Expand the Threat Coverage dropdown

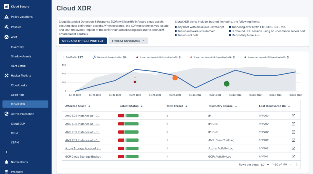click(128, 41)
